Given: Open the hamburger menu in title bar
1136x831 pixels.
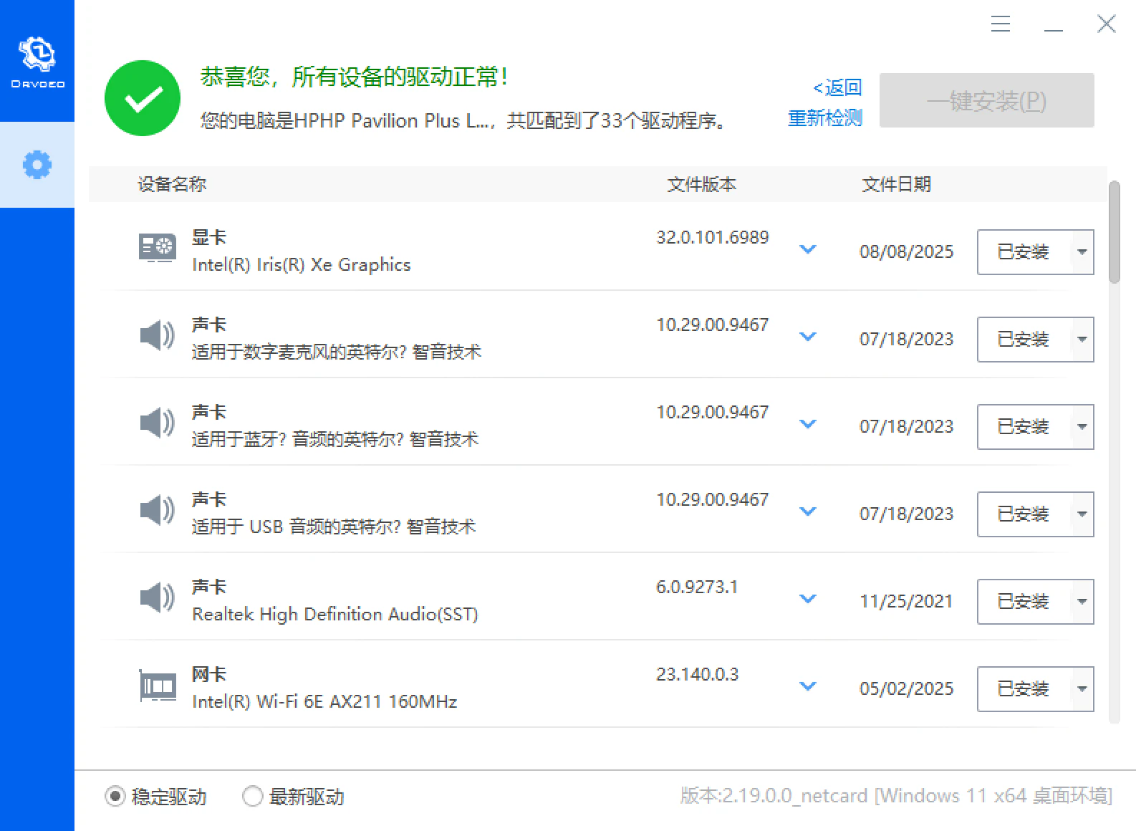Looking at the screenshot, I should click(x=1001, y=24).
